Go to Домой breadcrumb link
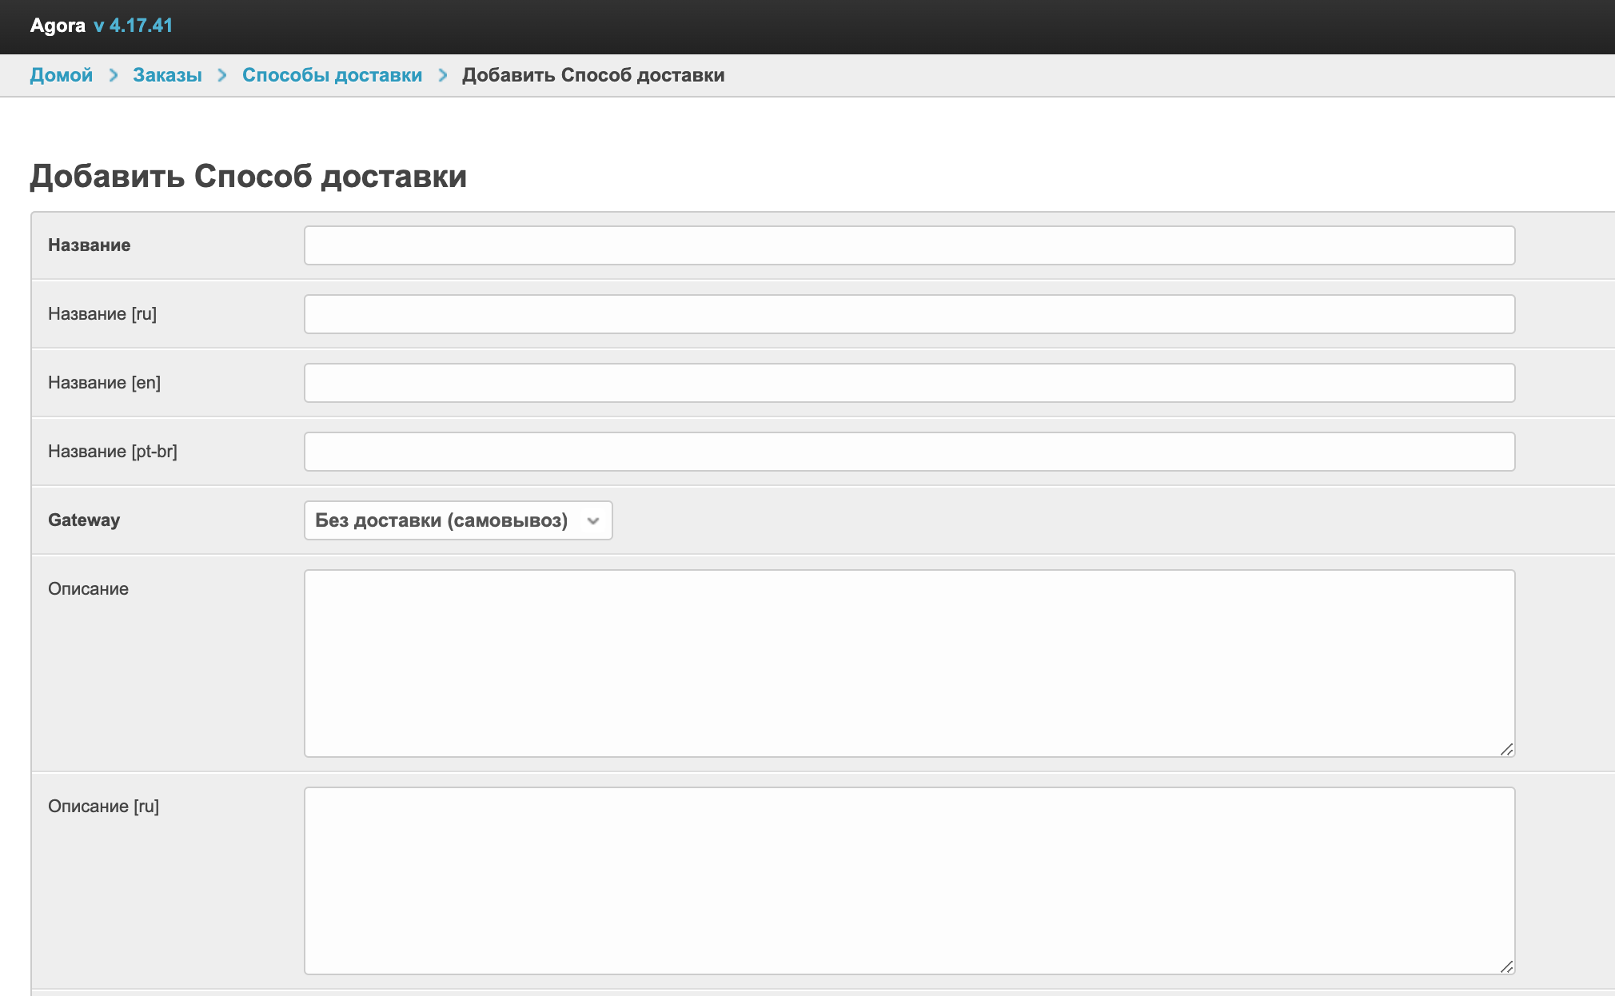 coord(62,75)
